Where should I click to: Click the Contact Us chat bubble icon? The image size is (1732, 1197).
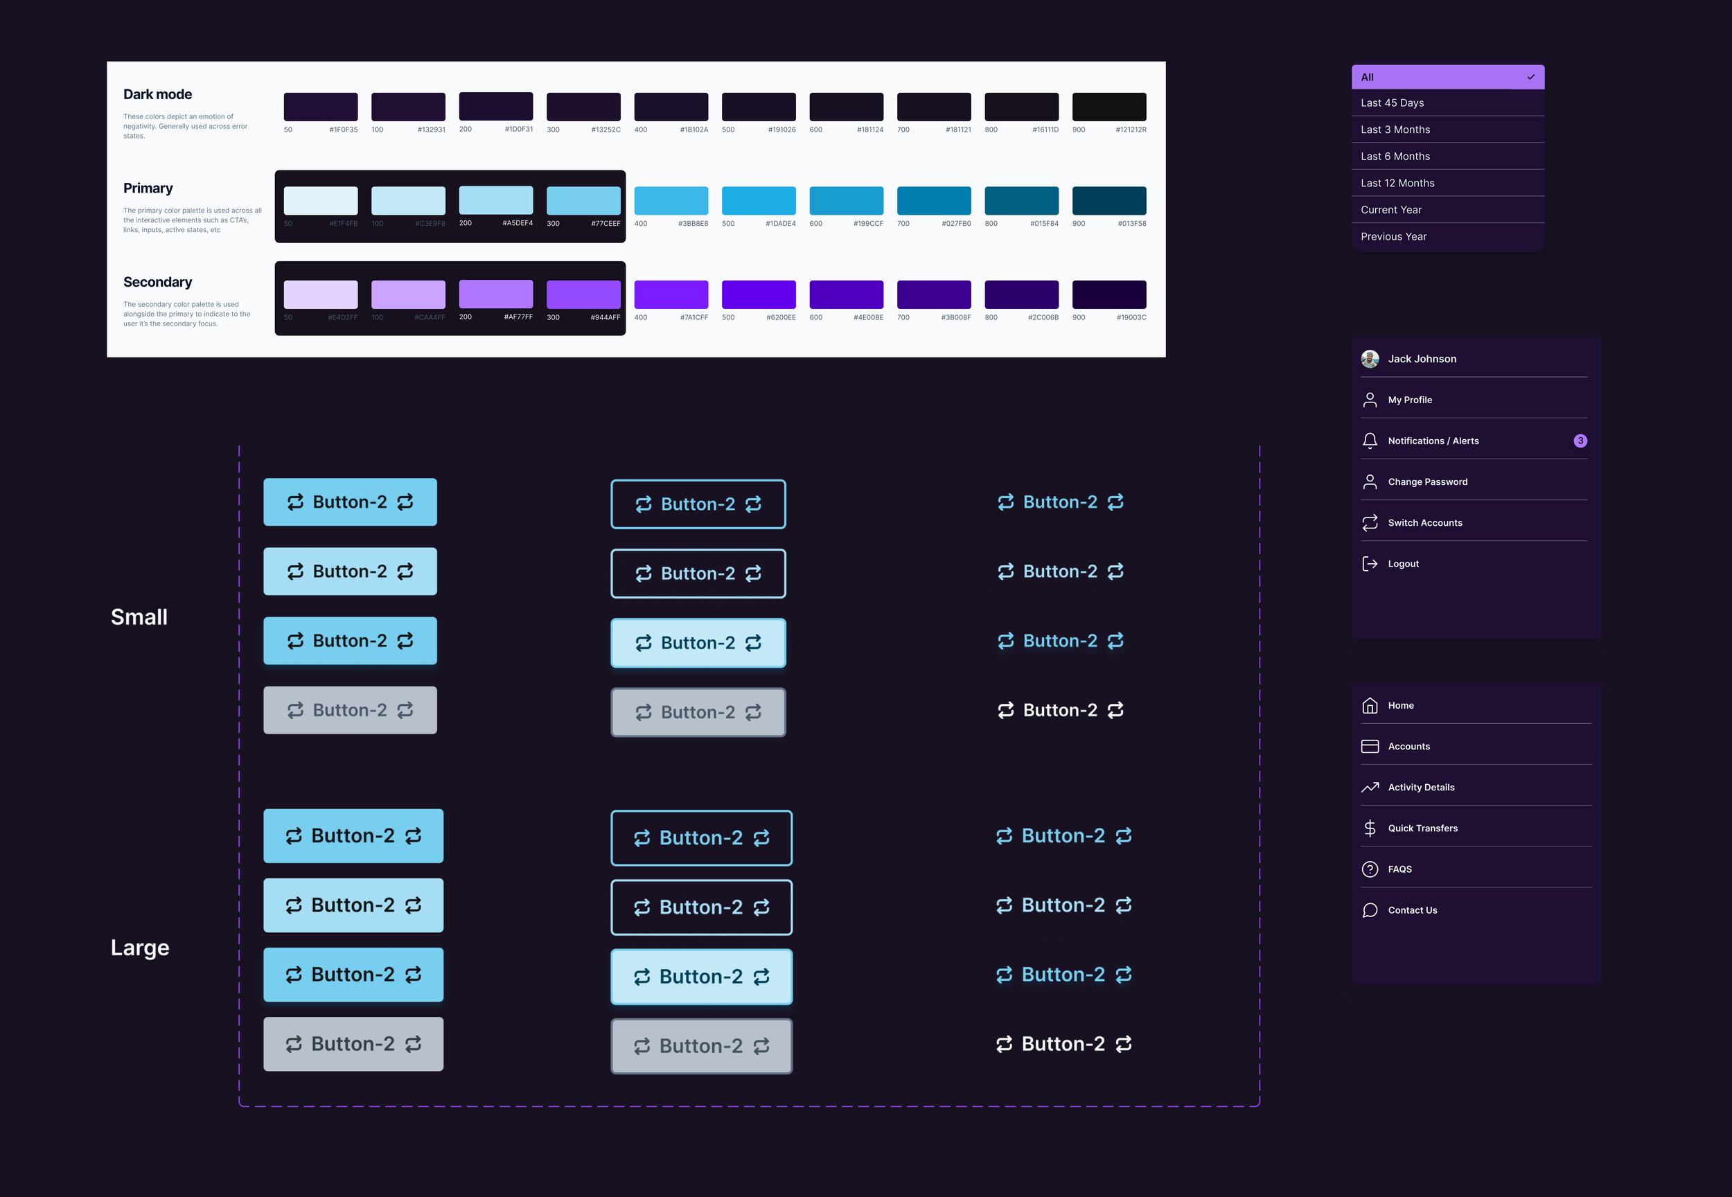tap(1370, 910)
